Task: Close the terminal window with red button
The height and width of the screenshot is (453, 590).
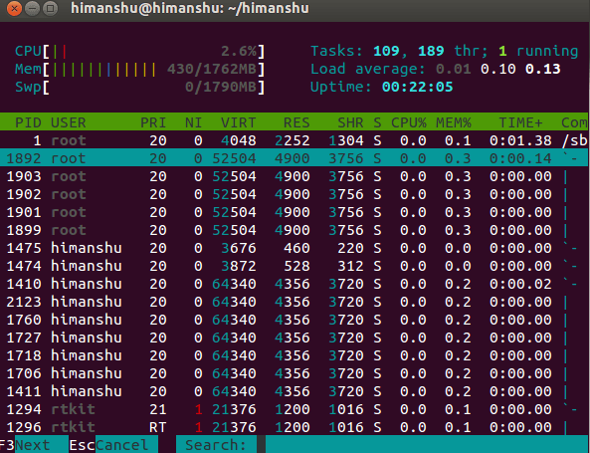Action: tap(14, 8)
